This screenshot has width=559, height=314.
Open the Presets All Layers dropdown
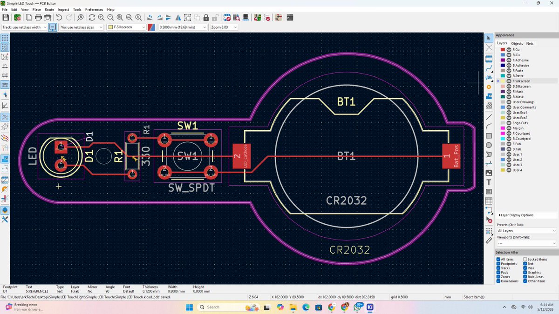527,231
